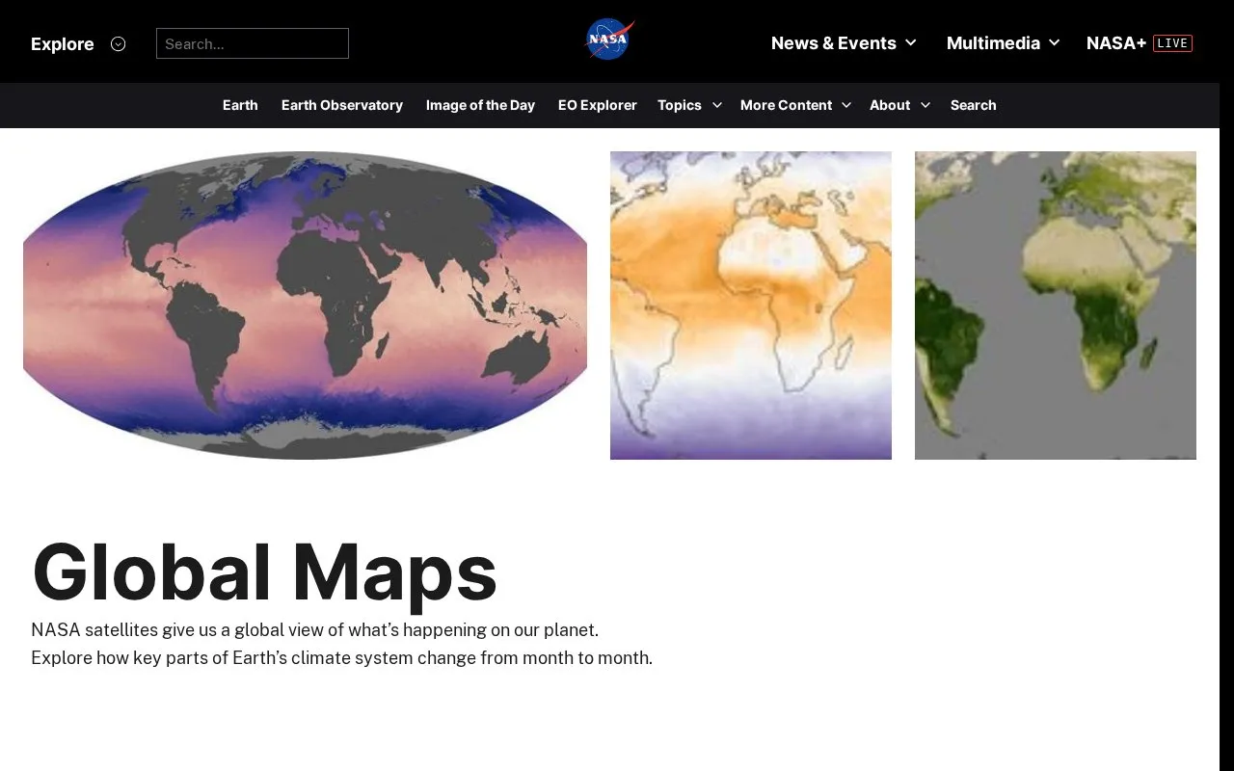The height and width of the screenshot is (771, 1234).
Task: Click text 'Explore how key parts of Earth's climate'
Action: (192, 658)
